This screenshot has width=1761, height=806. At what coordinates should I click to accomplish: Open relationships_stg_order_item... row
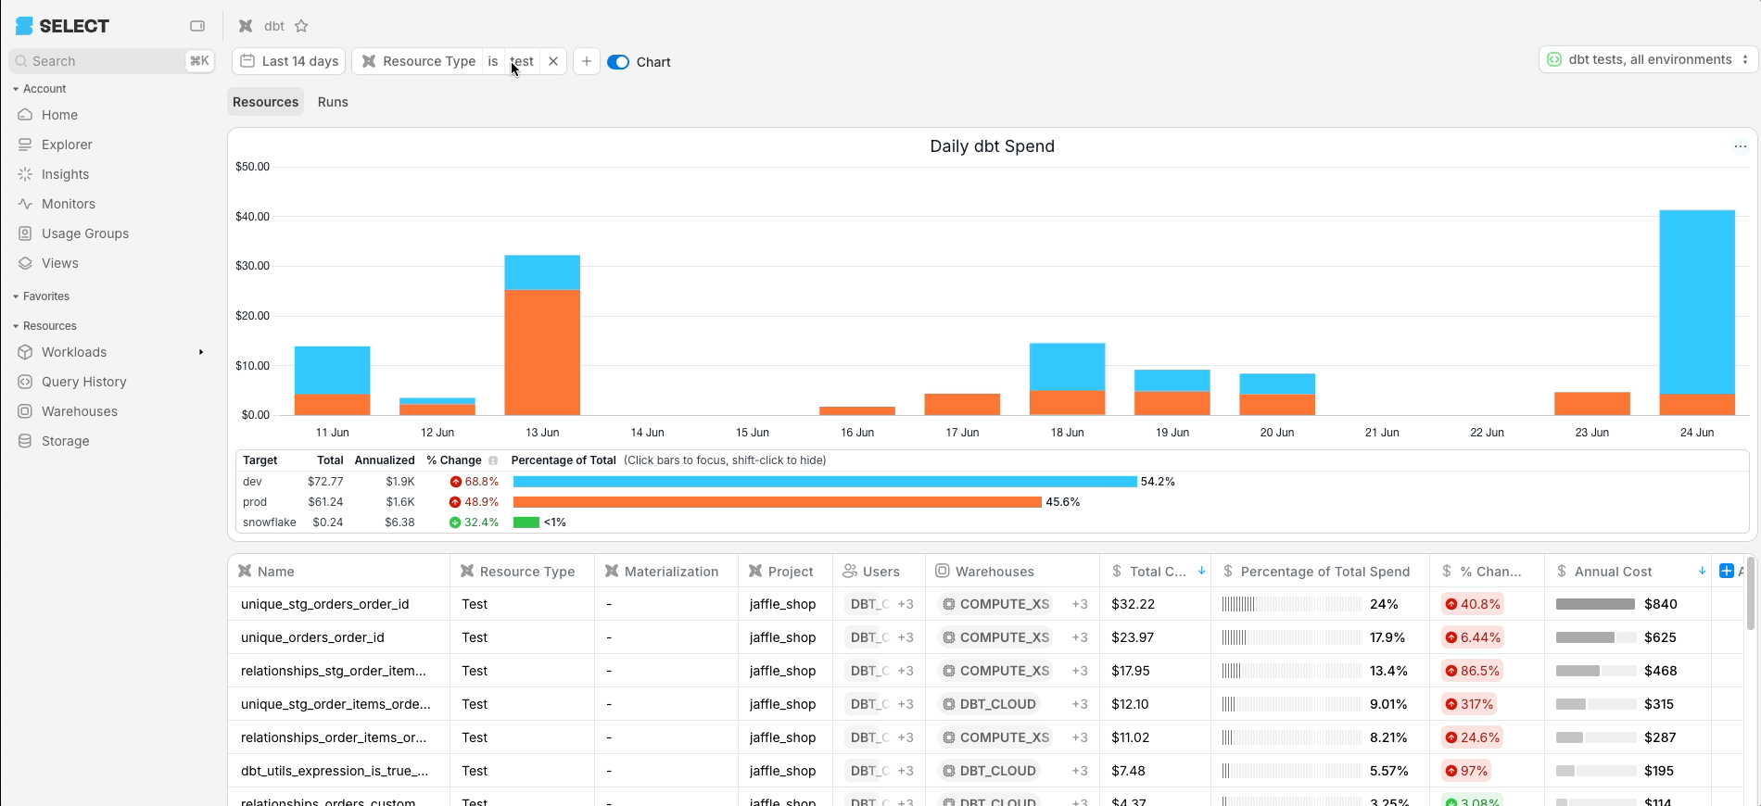tap(334, 671)
